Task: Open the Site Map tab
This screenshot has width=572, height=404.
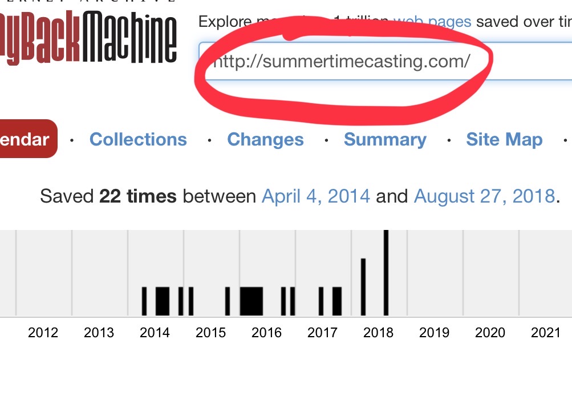Action: tap(504, 140)
